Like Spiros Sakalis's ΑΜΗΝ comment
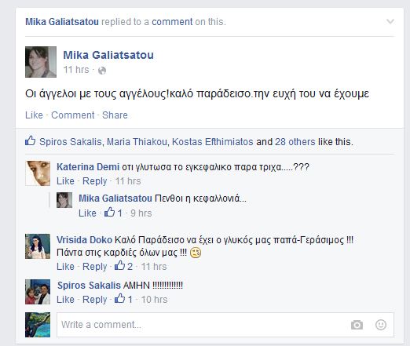This screenshot has height=346, width=410. point(65,300)
